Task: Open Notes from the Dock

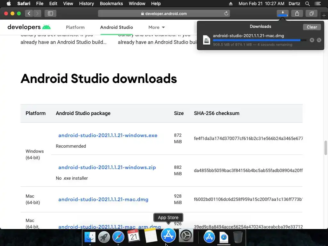Action: tap(151, 235)
